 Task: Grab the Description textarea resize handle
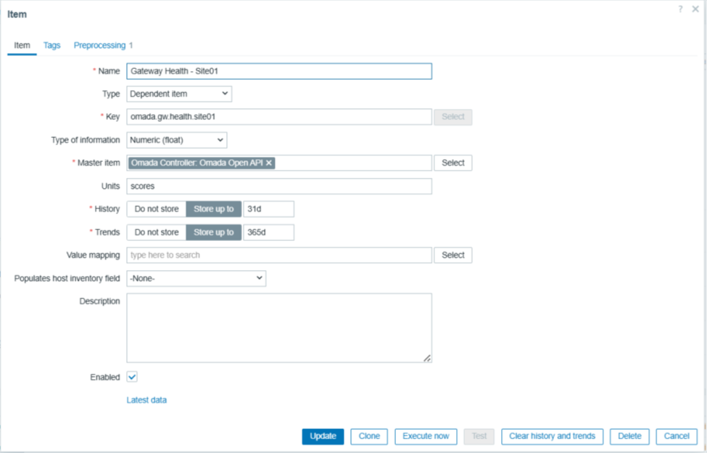(427, 357)
